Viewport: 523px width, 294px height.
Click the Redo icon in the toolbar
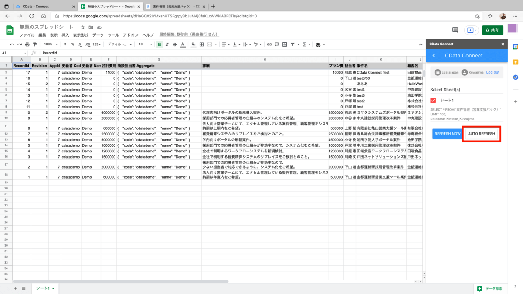click(19, 44)
